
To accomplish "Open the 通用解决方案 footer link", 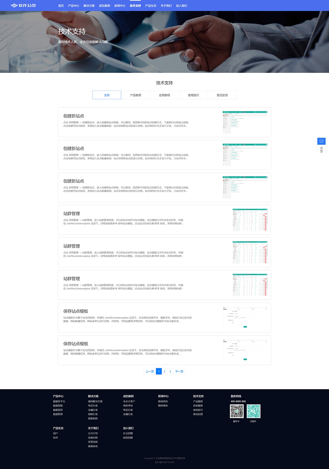I will coord(95,402).
